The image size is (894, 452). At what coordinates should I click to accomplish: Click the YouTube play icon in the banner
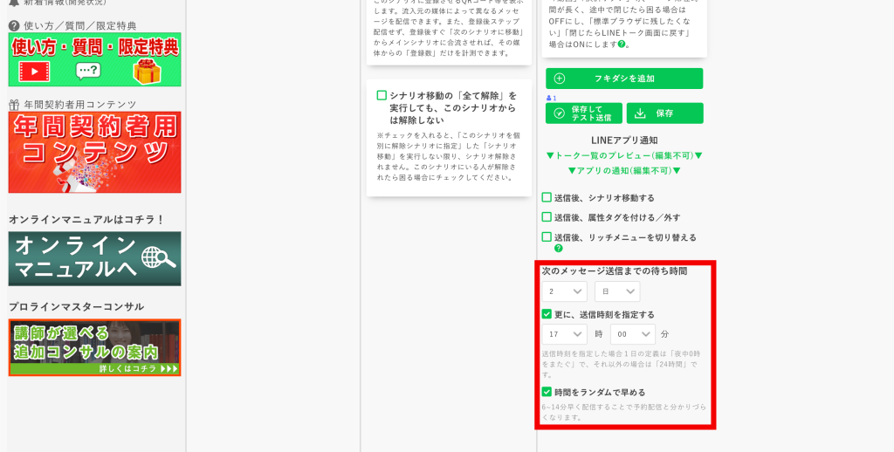34,72
